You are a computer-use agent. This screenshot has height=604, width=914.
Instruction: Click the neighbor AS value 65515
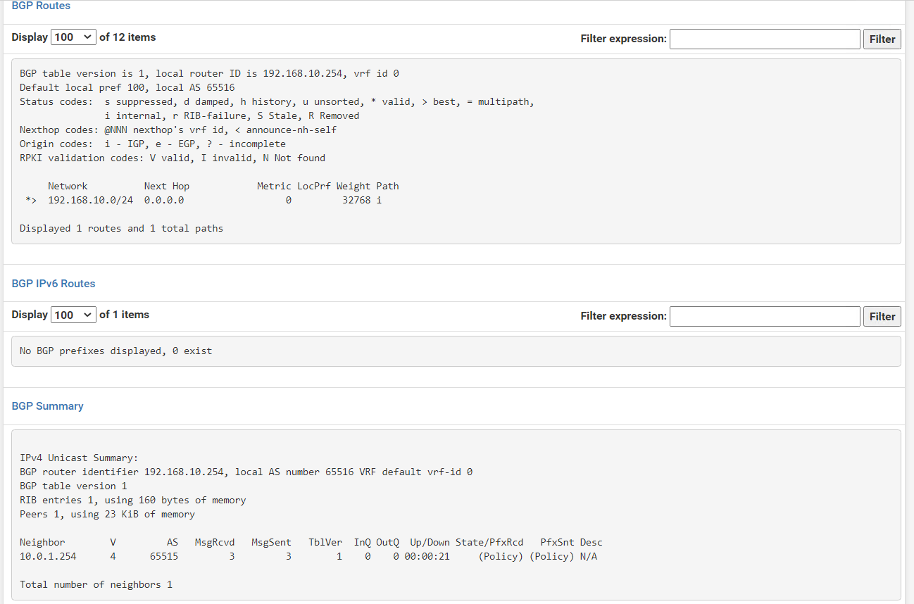tap(164, 557)
